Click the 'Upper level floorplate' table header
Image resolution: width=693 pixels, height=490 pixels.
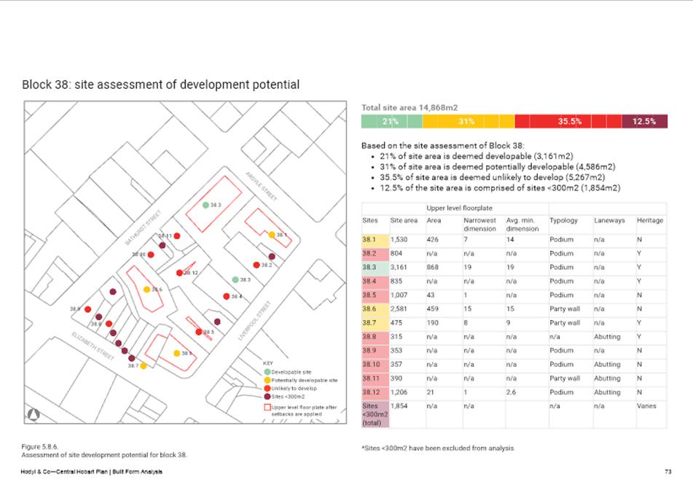459,208
